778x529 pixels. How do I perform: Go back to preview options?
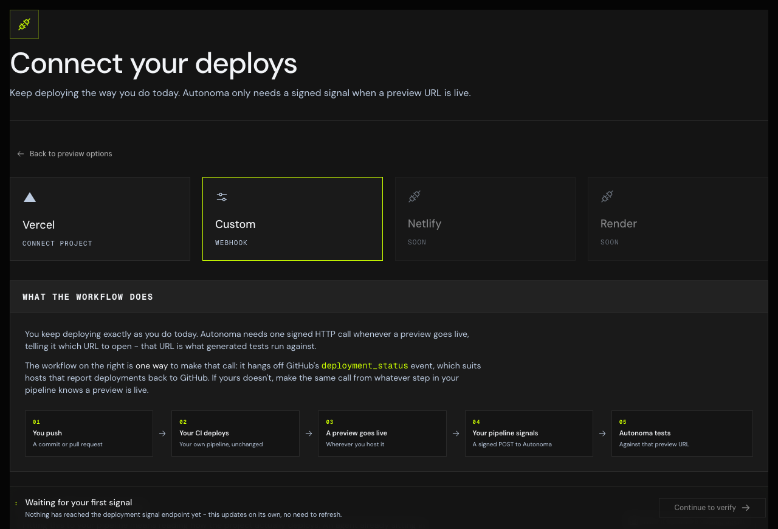coord(64,154)
